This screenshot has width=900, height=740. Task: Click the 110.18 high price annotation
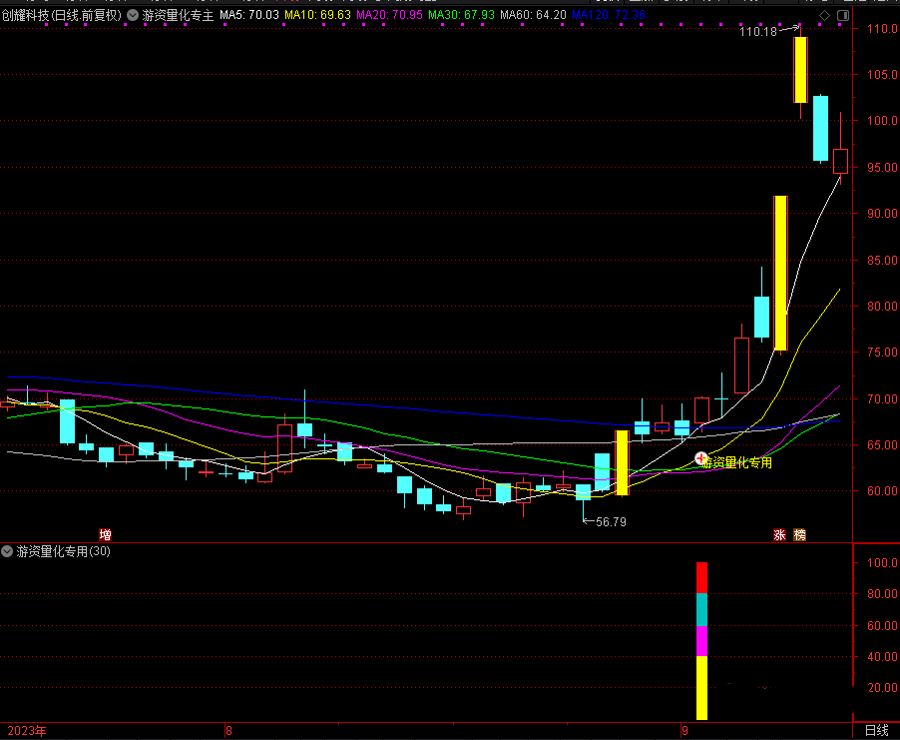click(x=758, y=32)
